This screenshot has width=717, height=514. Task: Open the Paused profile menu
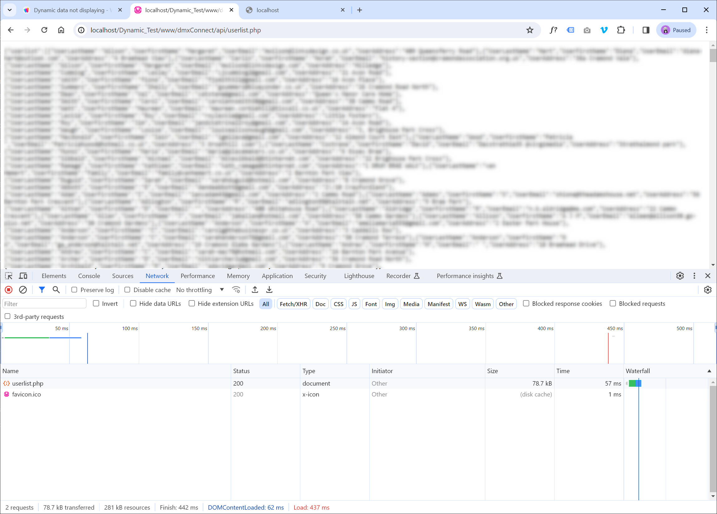click(x=676, y=30)
